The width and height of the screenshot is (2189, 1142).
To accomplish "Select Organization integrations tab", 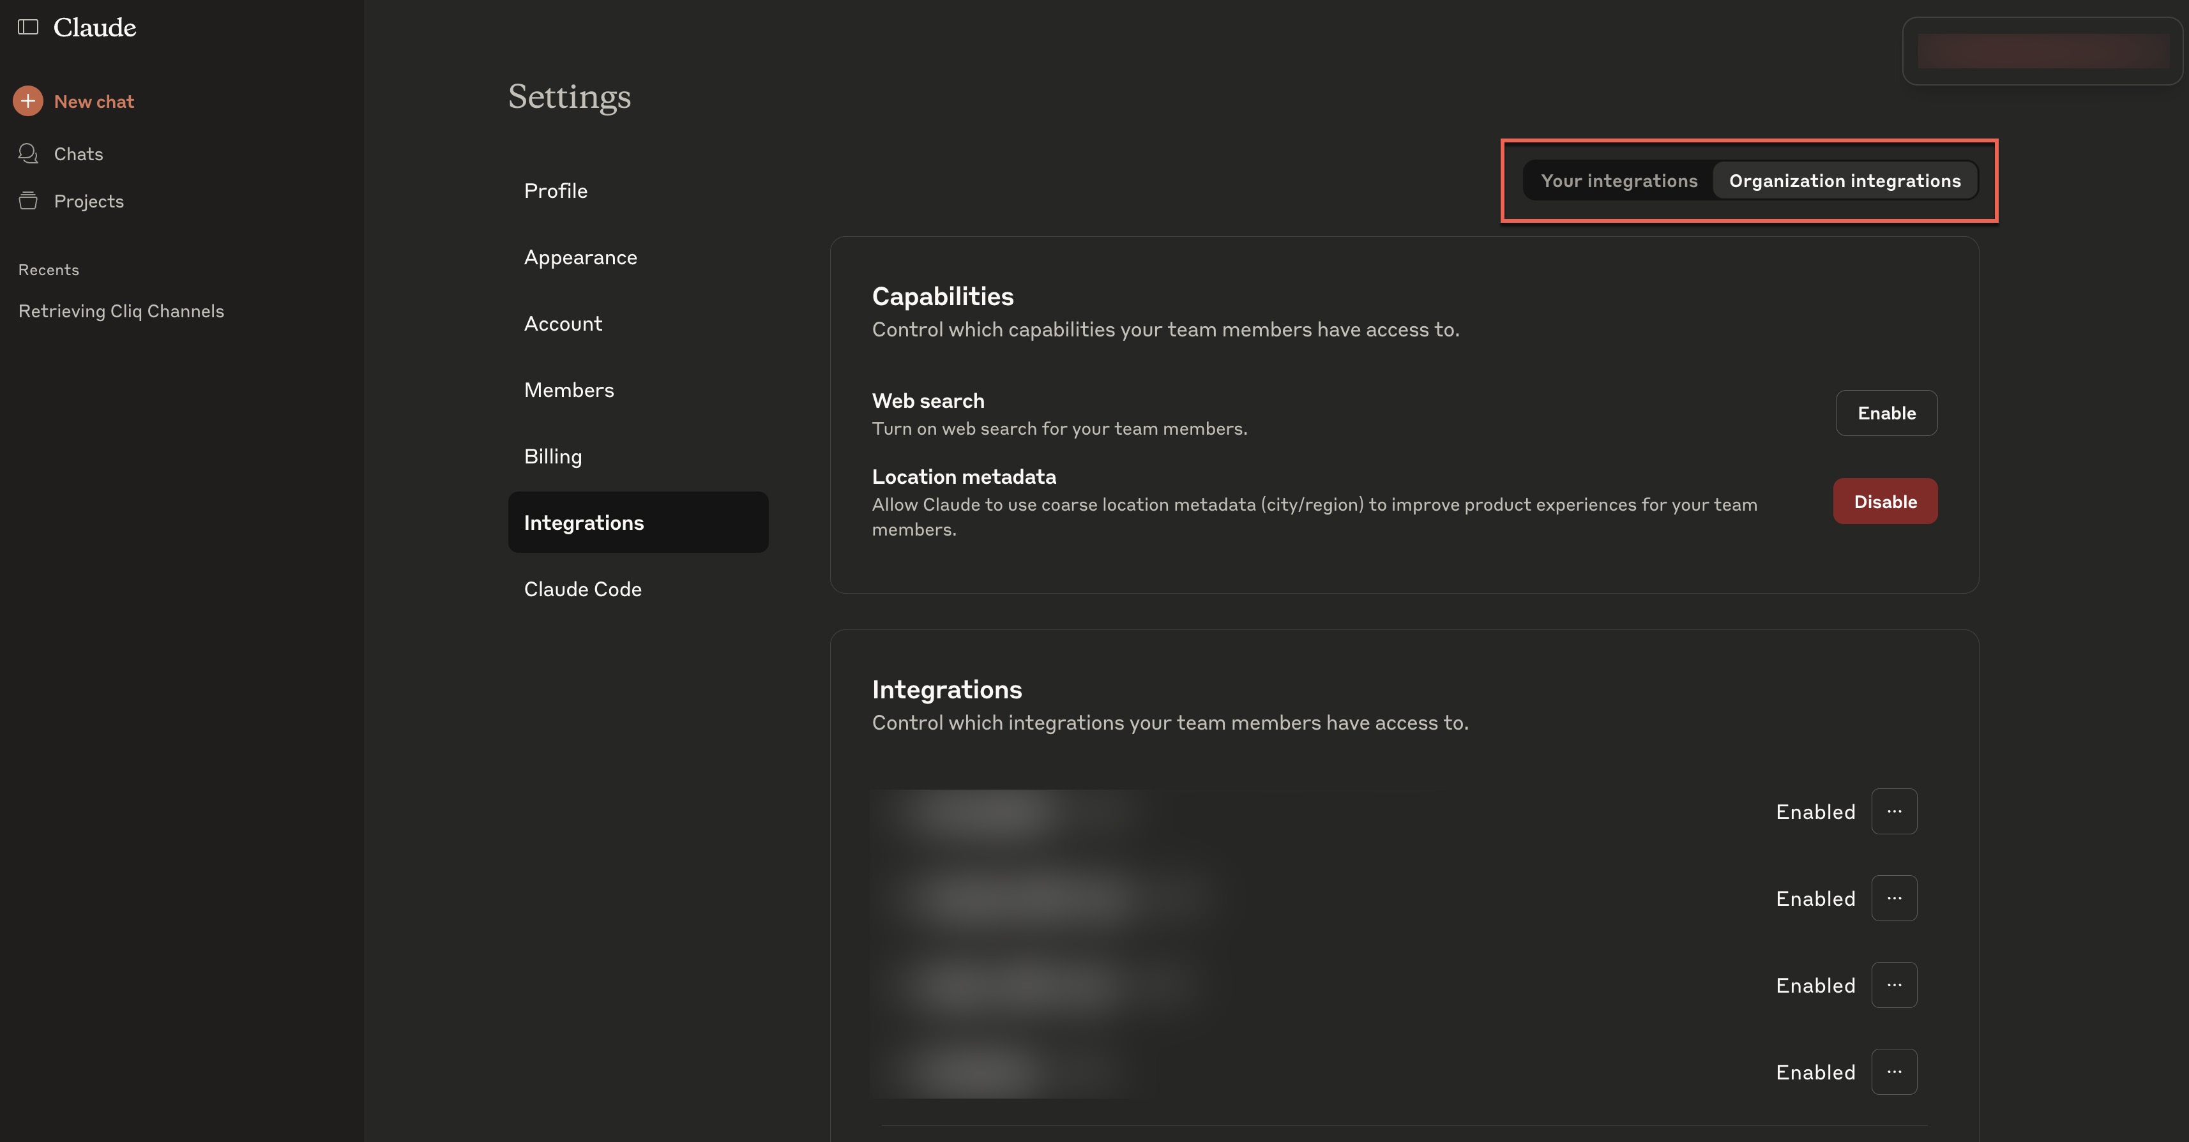I will coord(1844,181).
